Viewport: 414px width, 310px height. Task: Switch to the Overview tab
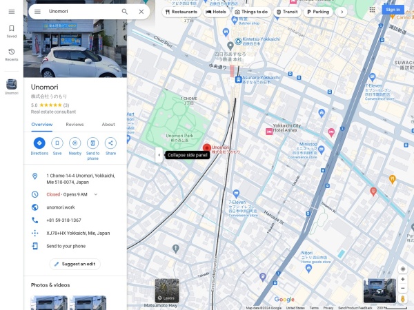click(x=41, y=125)
